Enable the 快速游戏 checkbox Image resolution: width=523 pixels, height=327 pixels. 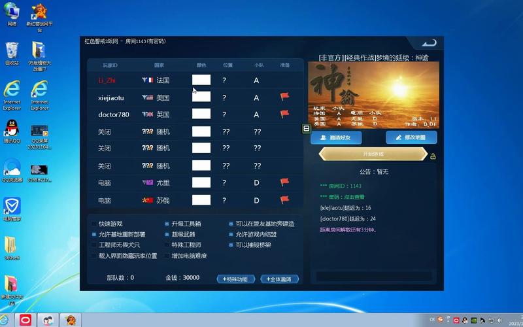click(94, 224)
